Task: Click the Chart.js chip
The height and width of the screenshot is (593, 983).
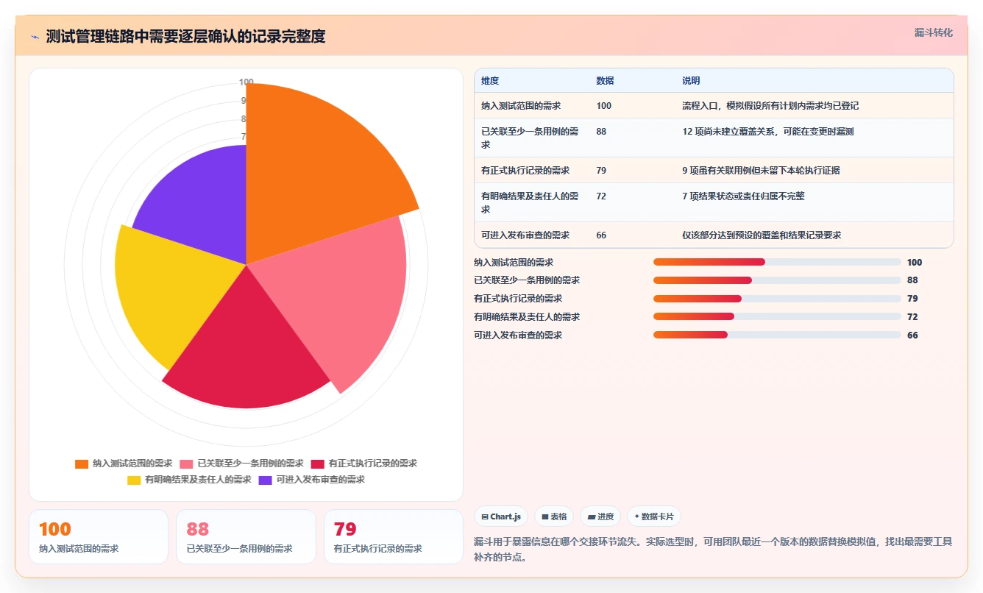Action: [x=501, y=517]
